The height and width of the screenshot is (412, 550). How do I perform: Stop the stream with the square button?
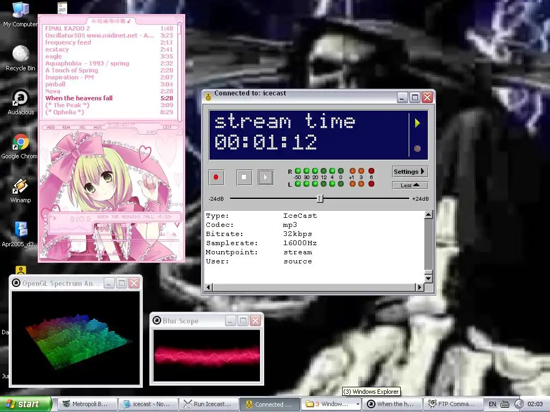tap(244, 177)
